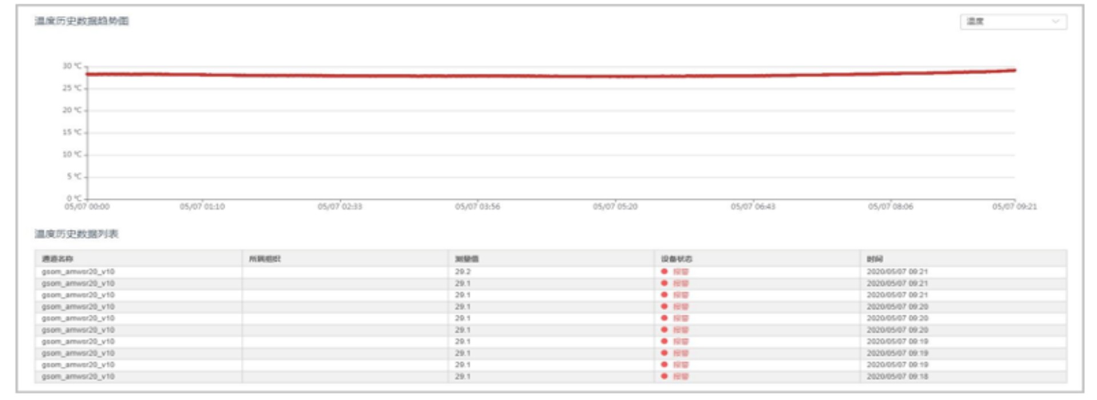Click the 设备状态 column header
Image resolution: width=1097 pixels, height=400 pixels.
tap(676, 259)
